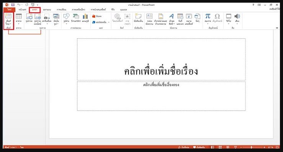Open the Screenshot camera icon
Viewport: 283px width, 152px height.
coord(47,19)
